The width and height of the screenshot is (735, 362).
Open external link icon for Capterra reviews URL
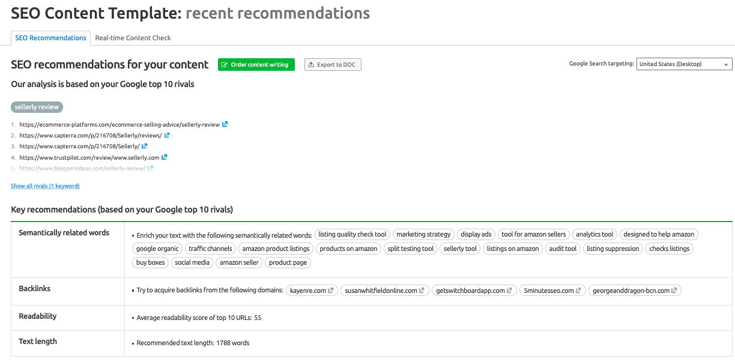click(167, 135)
